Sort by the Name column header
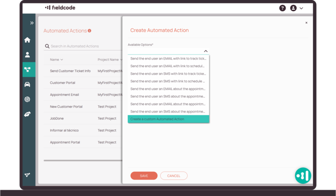The width and height of the screenshot is (336, 196). [x=56, y=60]
